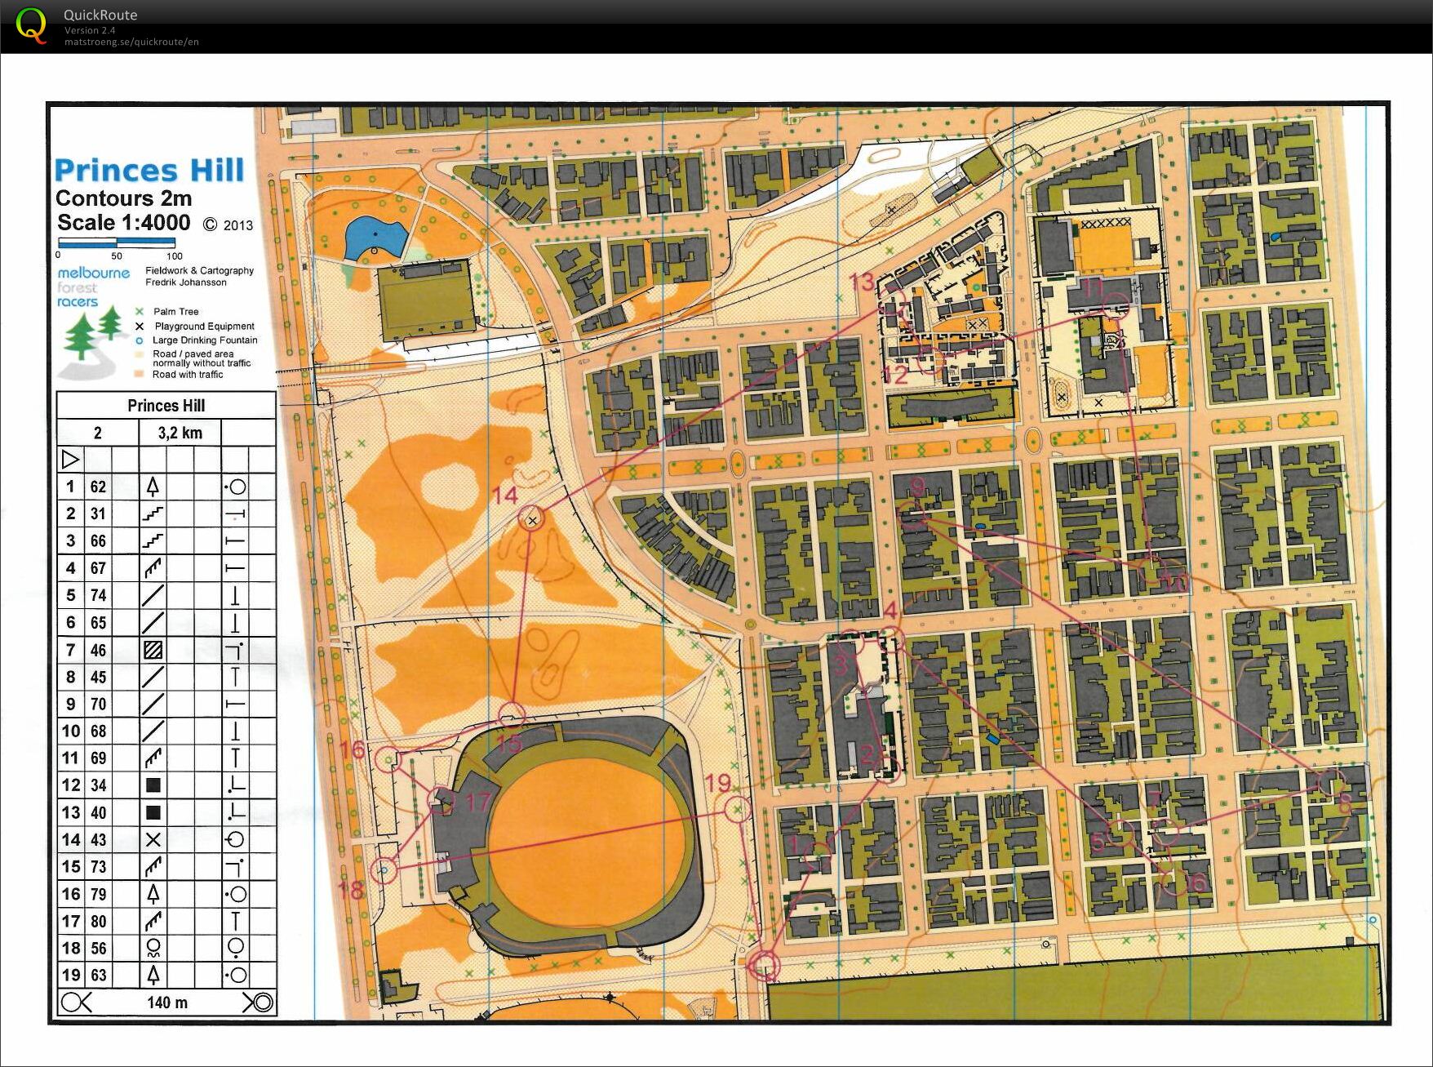This screenshot has height=1067, width=1433.
Task: Click the 140 m finish distance row
Action: 166,1003
